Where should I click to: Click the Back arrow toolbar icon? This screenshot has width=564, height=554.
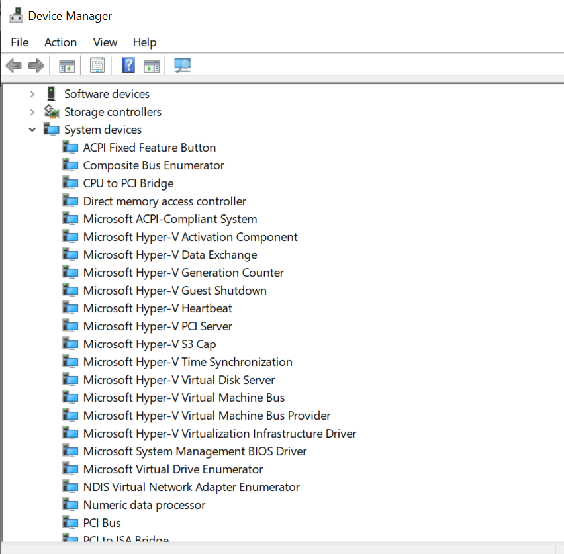(x=14, y=66)
